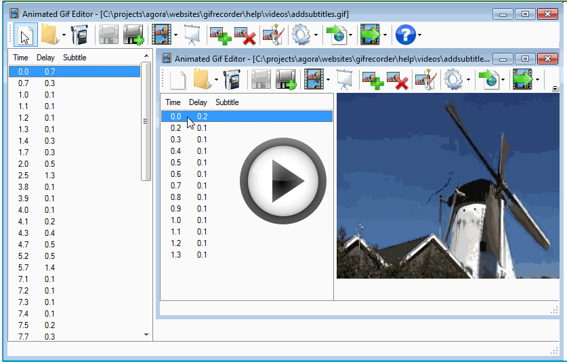
Task: Expand dropdown arrow beside outer globe export icon
Action: (x=350, y=35)
